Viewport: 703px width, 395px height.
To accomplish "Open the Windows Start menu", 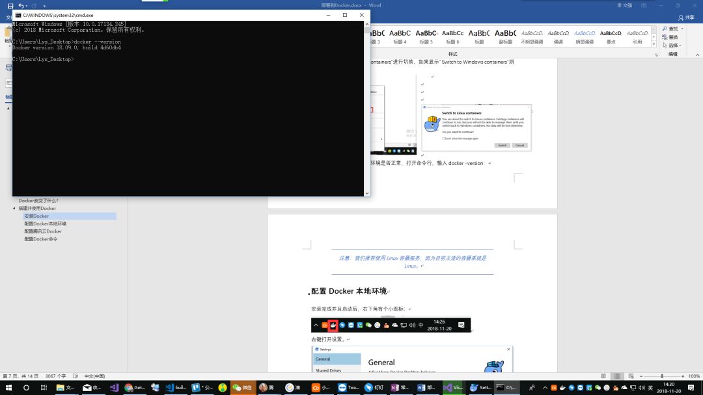I will [x=8, y=387].
